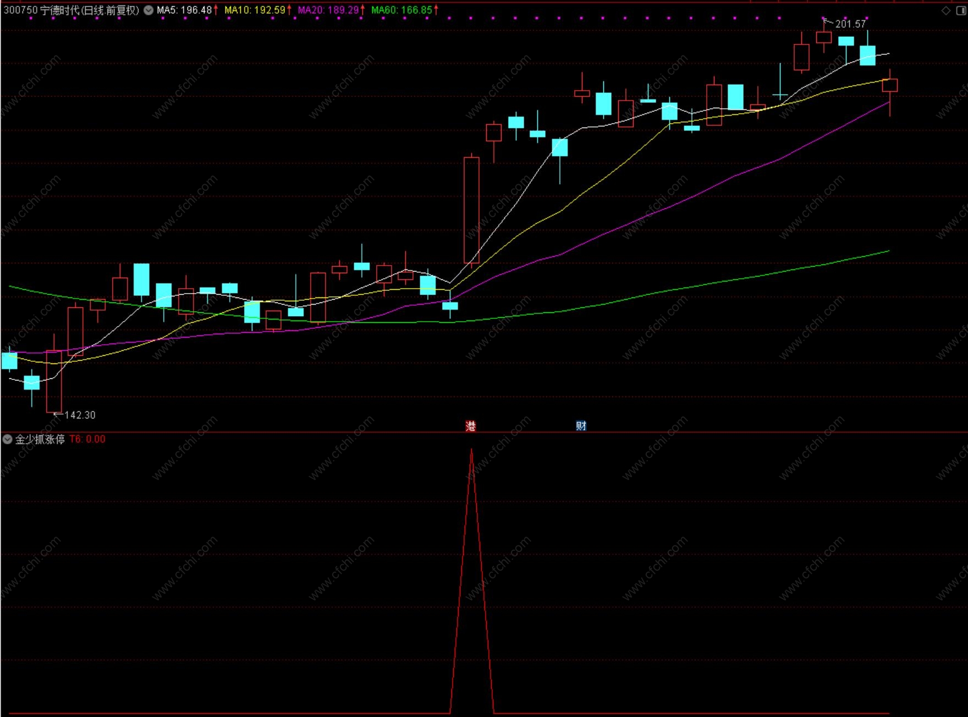Open the dropdown beside 宁德时代 chart title
The height and width of the screenshot is (717, 968).
pyautogui.click(x=148, y=10)
